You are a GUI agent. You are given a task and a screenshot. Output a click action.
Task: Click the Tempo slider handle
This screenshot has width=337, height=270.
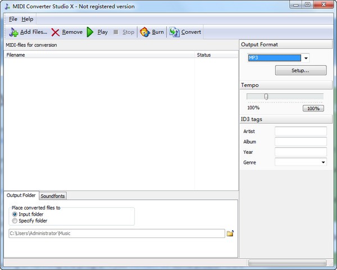coord(266,97)
